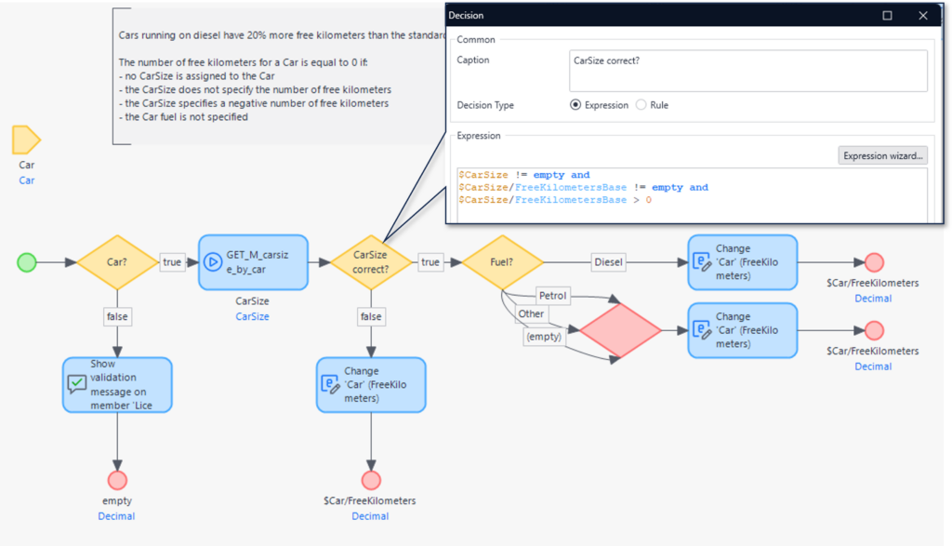
Task: Click the GET_M_carsize_by_car microflow call play icon
Action: pyautogui.click(x=213, y=262)
